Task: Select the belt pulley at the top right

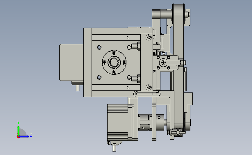Action: [x=178, y=14]
